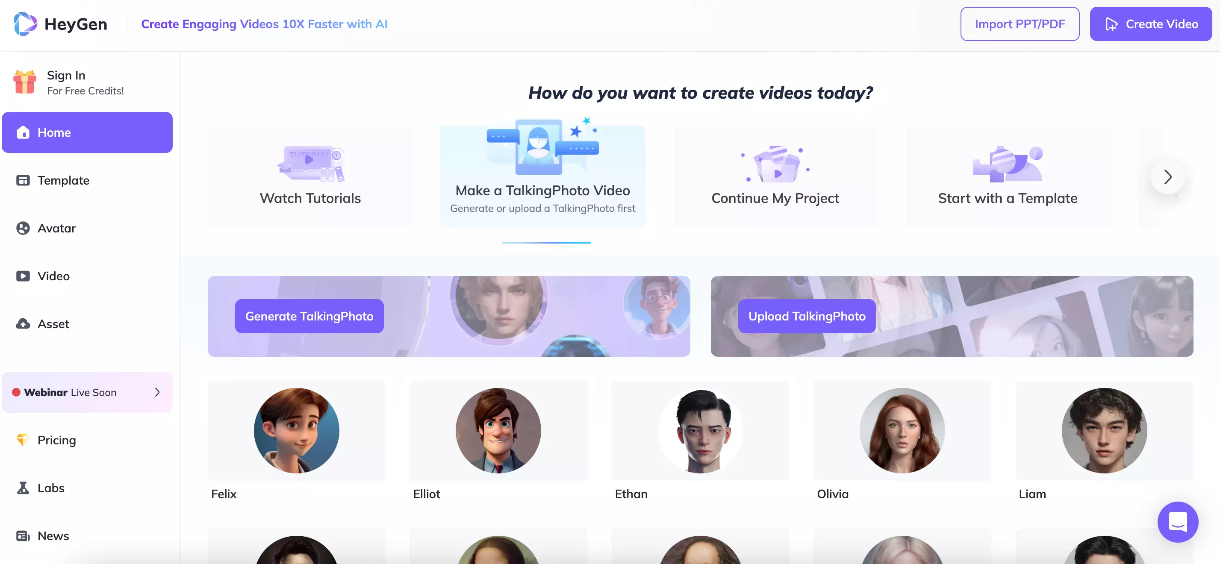Click the HeyGen logo icon
1220x564 pixels.
24,23
